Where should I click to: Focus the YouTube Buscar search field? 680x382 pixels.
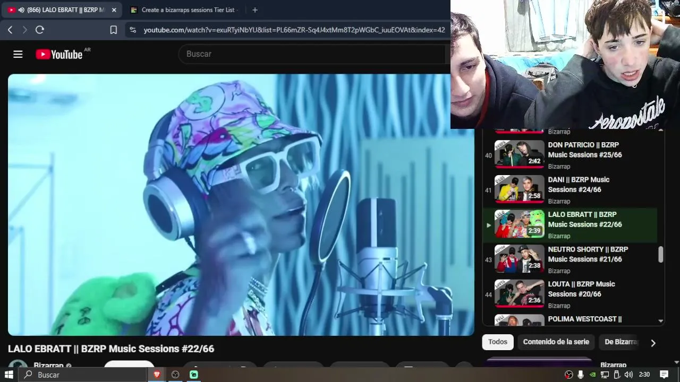tap(312, 54)
